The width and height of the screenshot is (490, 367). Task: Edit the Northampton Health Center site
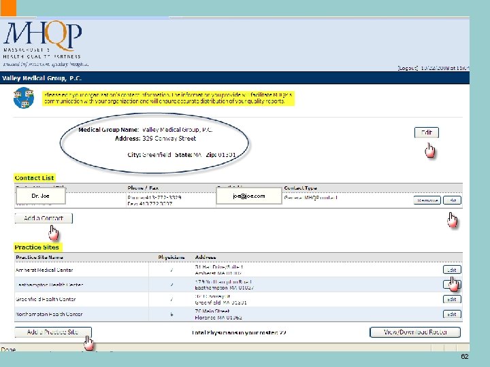(x=452, y=314)
